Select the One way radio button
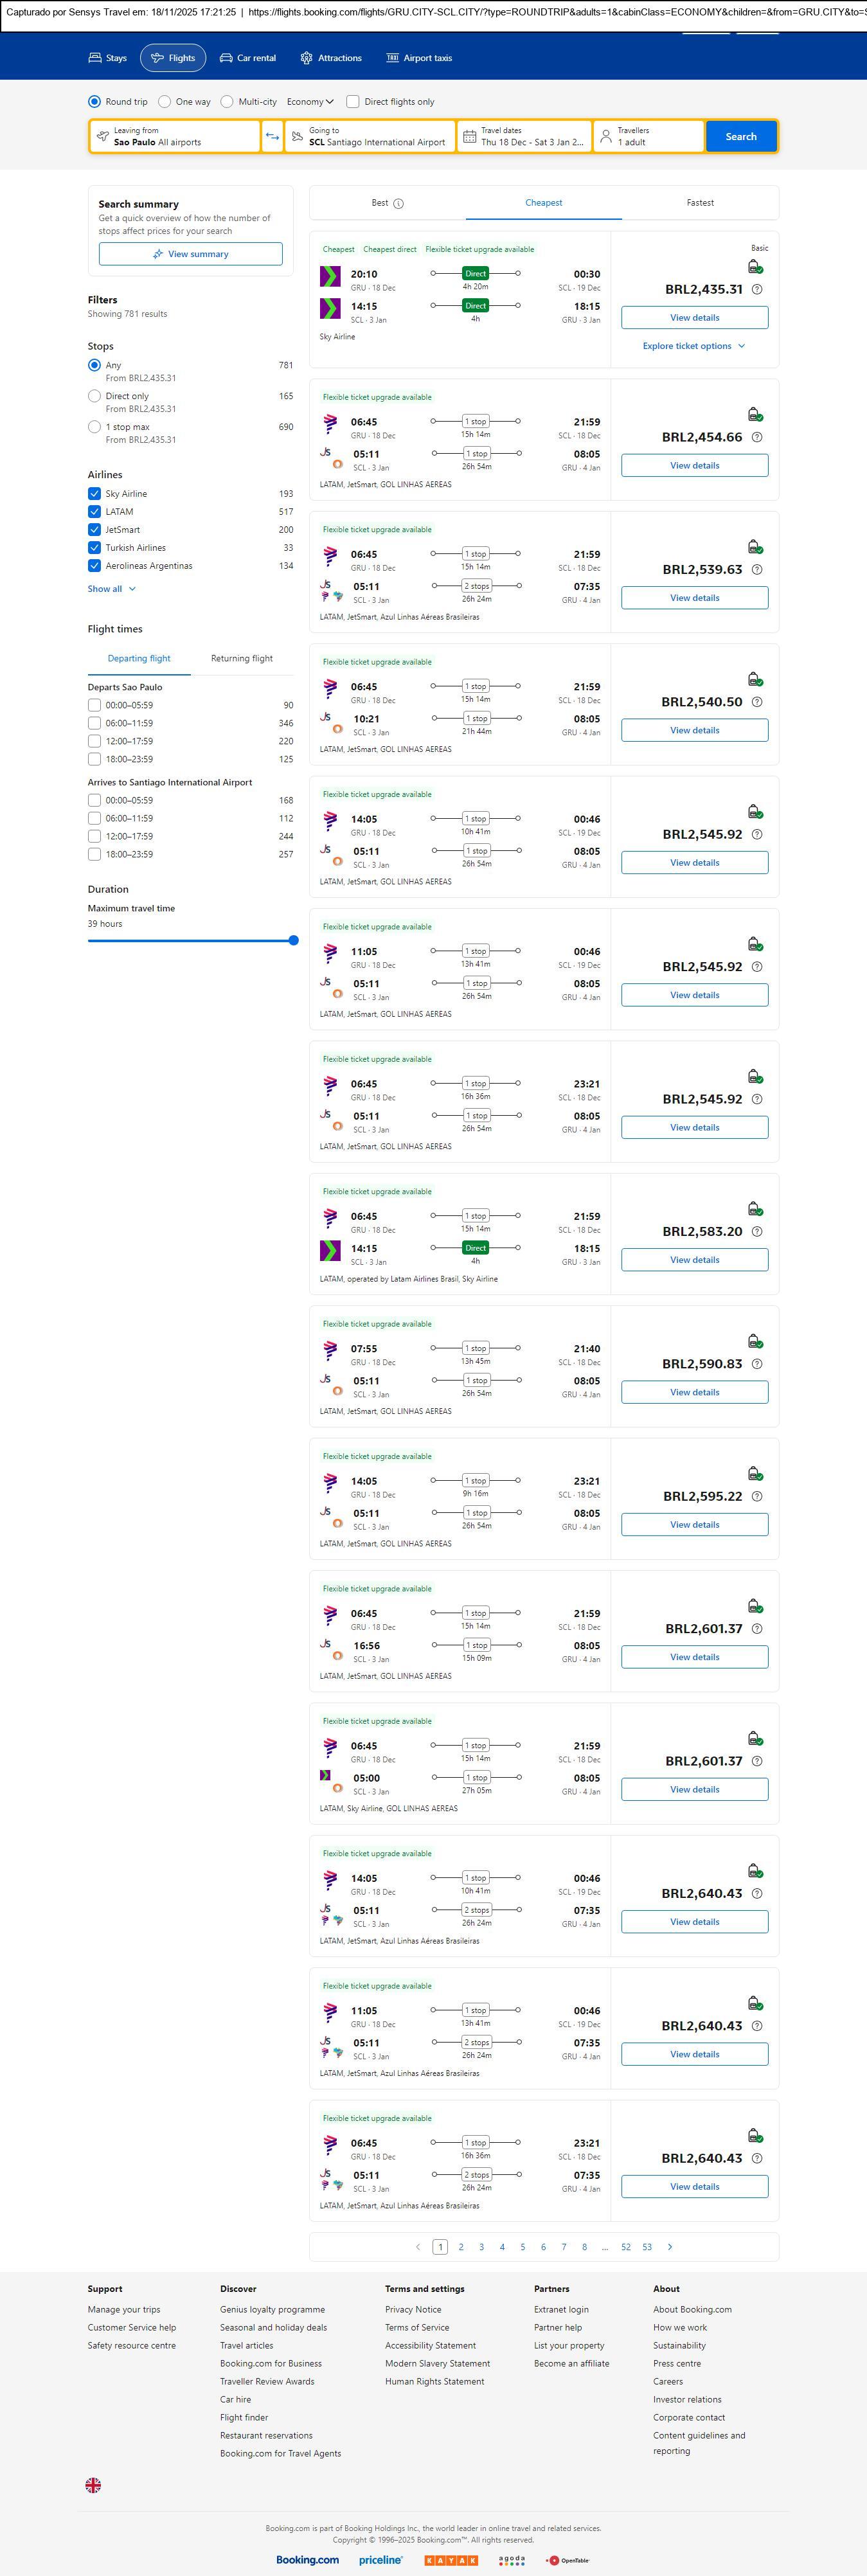 (x=165, y=102)
